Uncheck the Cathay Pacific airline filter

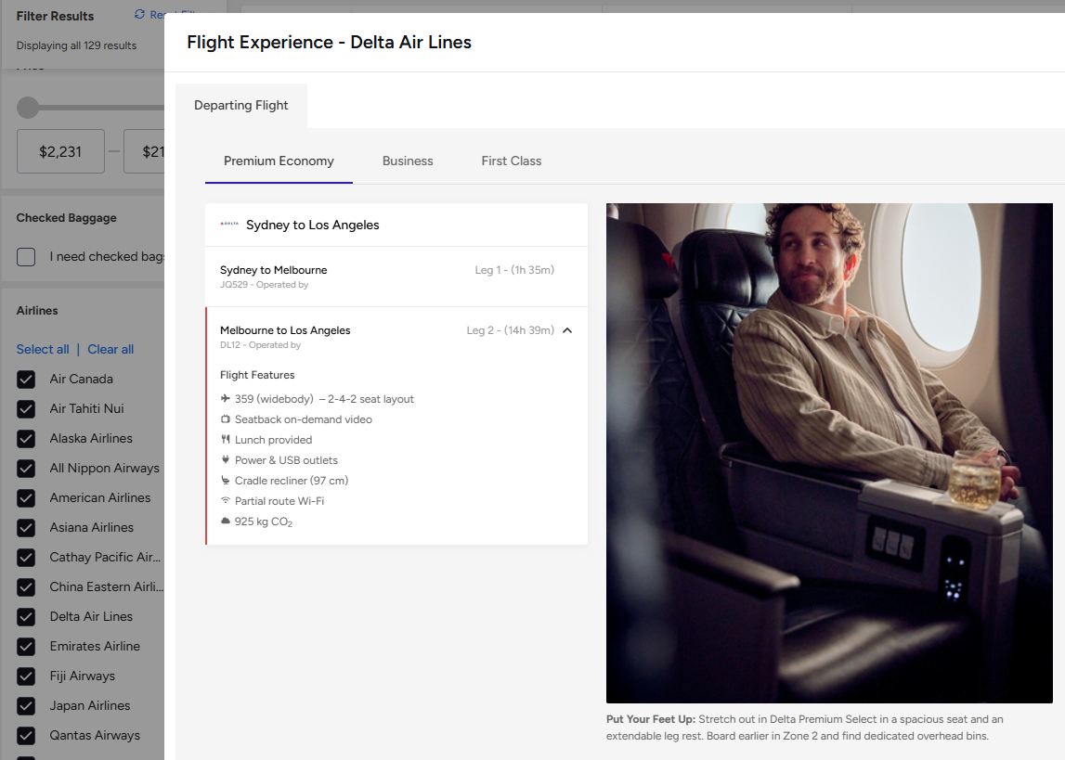coord(26,558)
